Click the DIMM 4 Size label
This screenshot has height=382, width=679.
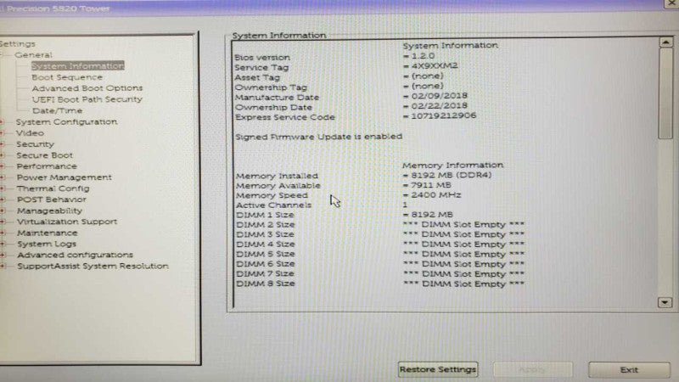click(x=266, y=244)
